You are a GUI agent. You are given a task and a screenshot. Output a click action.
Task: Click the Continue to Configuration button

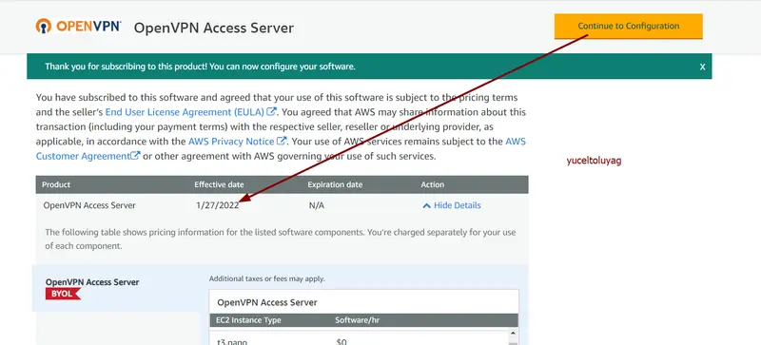click(x=629, y=27)
